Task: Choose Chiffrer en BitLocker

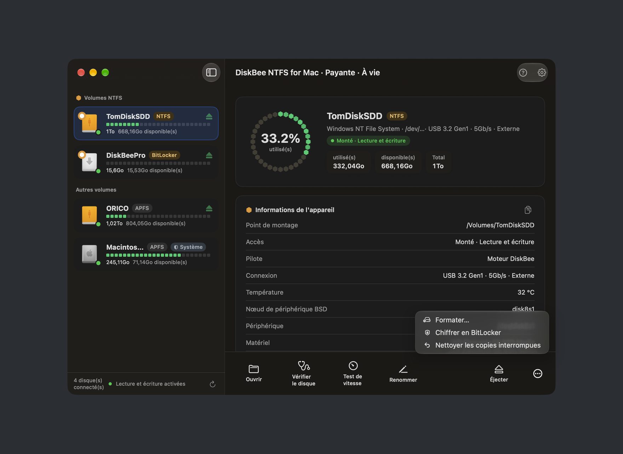Action: [482, 333]
